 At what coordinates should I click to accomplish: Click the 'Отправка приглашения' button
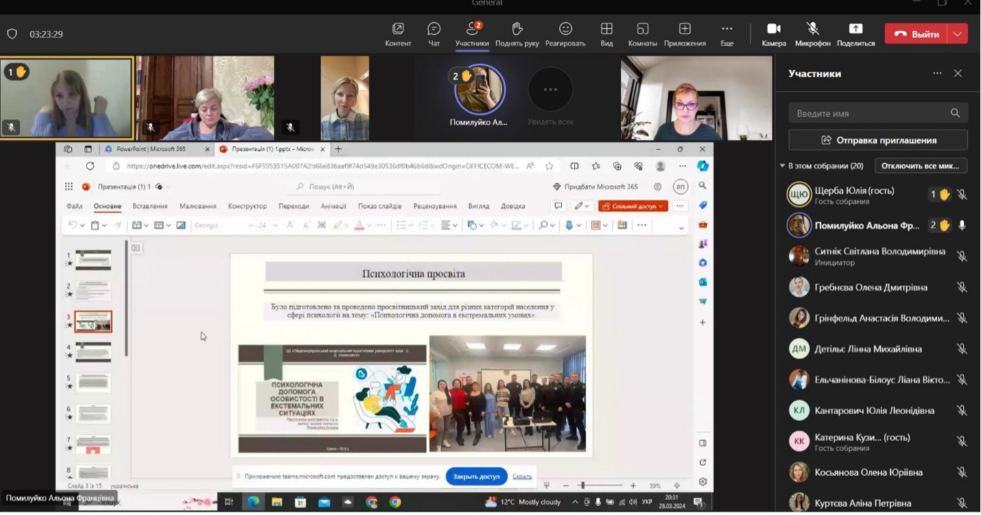878,140
